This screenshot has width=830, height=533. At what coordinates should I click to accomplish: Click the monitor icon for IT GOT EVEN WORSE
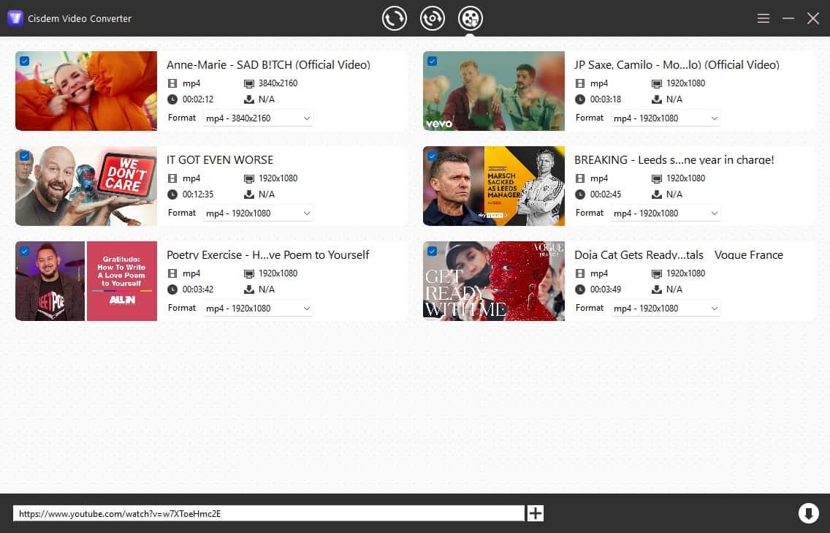(x=249, y=179)
